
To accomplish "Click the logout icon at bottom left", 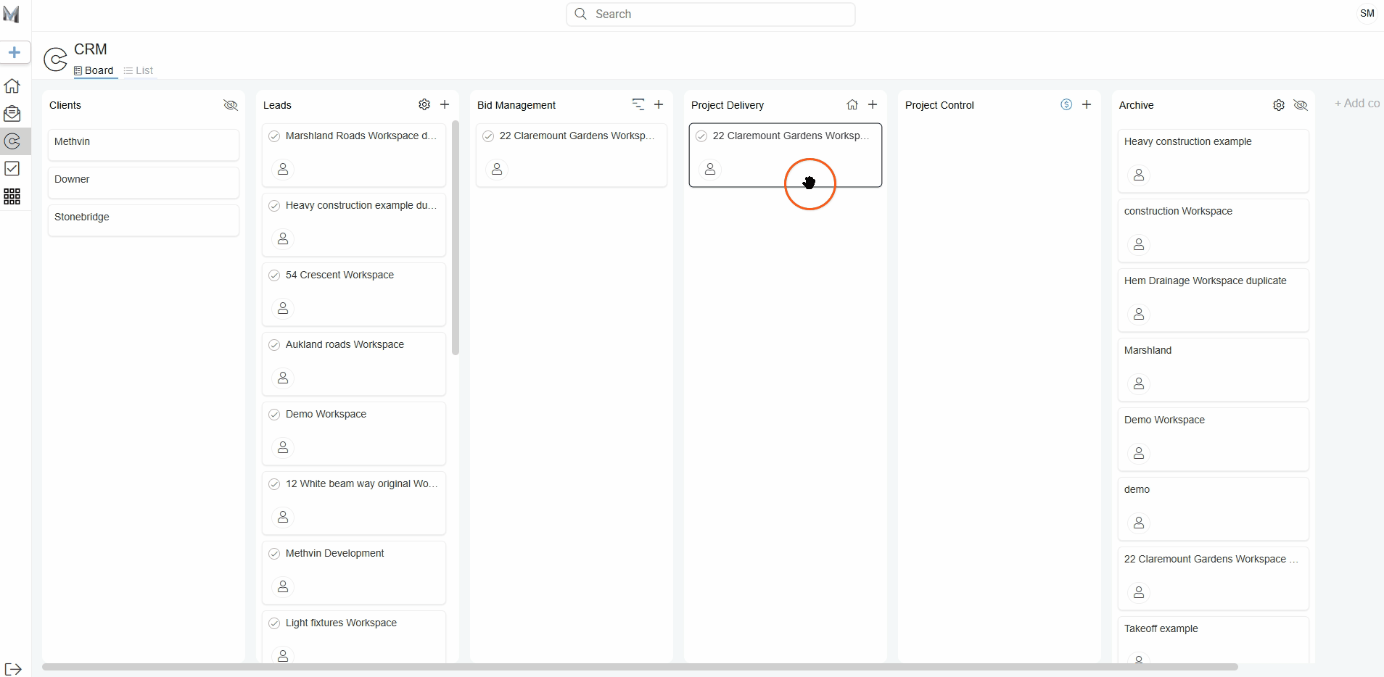I will click(13, 668).
